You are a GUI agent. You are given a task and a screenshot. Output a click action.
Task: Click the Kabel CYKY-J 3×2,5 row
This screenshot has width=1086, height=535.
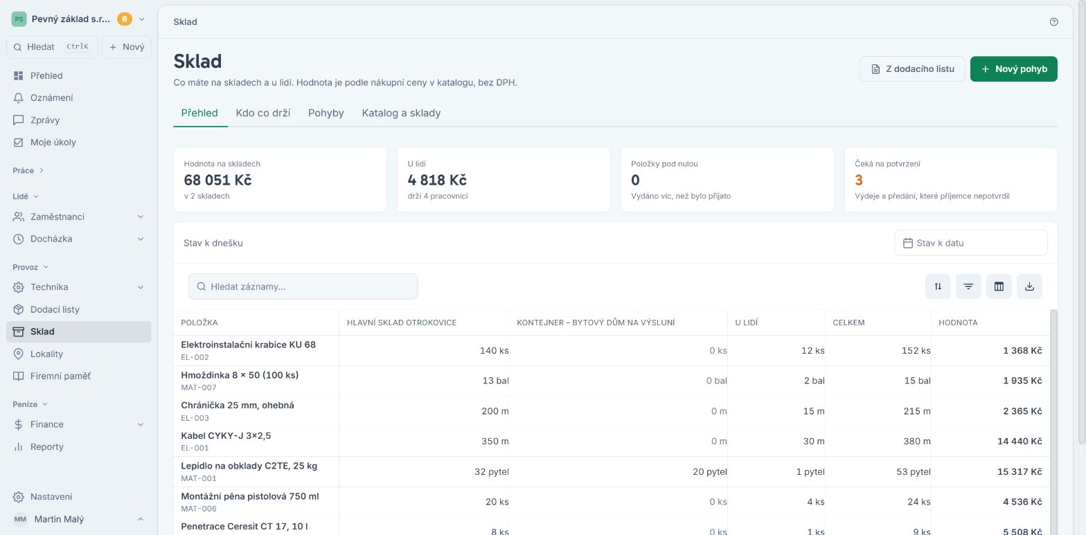(x=612, y=442)
